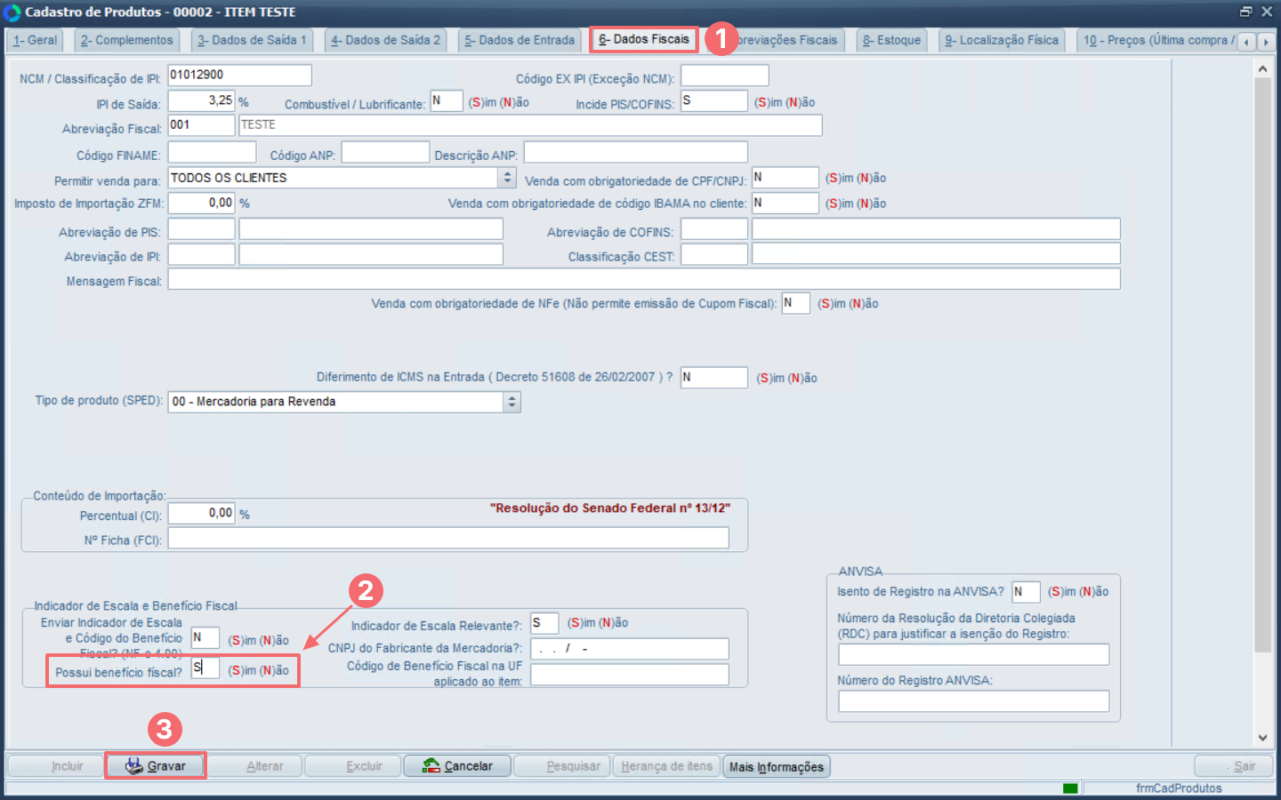This screenshot has width=1281, height=800.
Task: Click the restore window icon
Action: (x=1245, y=12)
